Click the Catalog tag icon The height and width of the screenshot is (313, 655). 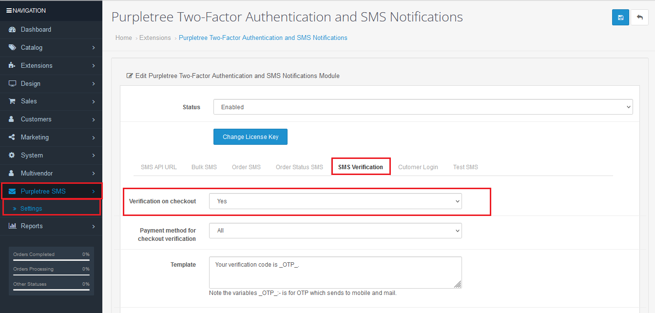pos(12,47)
